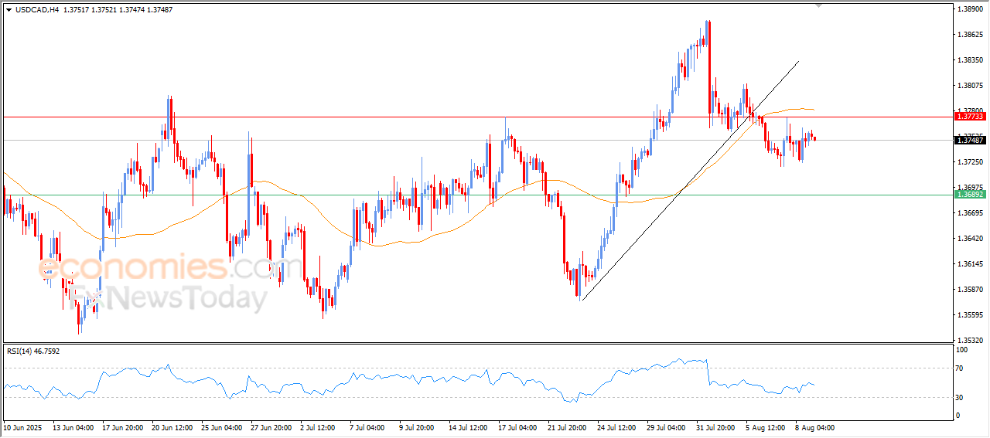The height and width of the screenshot is (438, 990).
Task: Click the 1.36420 price axis label
Action: [x=971, y=239]
